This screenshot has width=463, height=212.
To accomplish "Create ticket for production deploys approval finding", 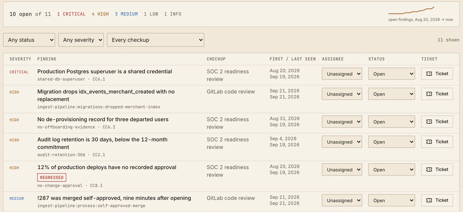I will [x=437, y=169].
